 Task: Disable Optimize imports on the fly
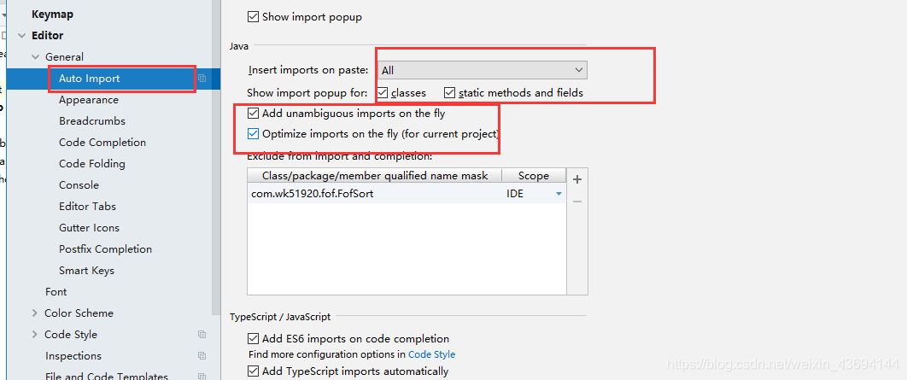tap(253, 133)
